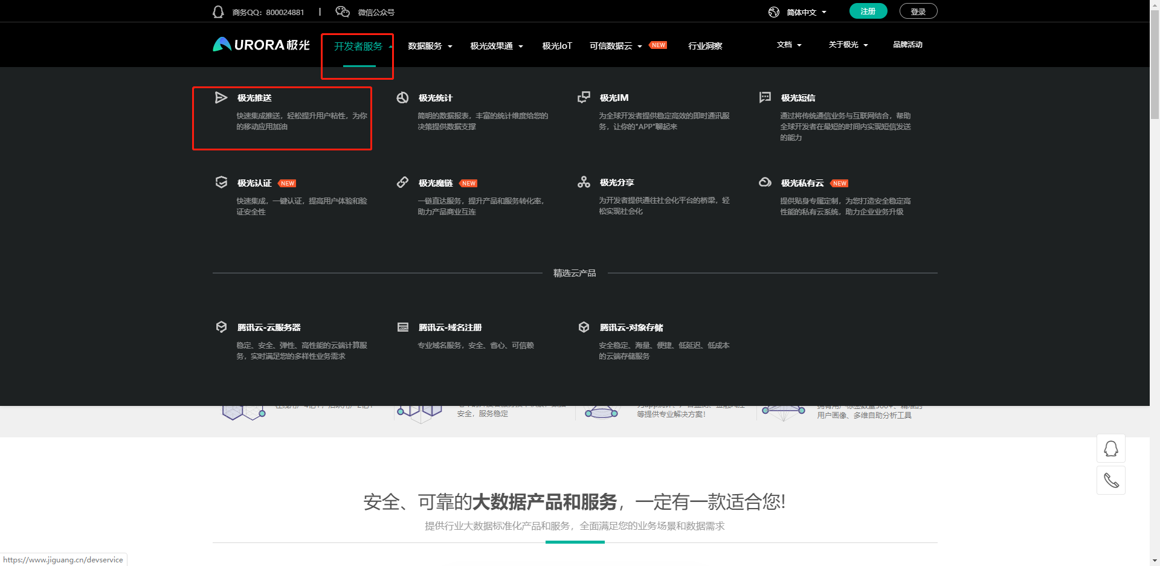
Task: Click the 登录 button
Action: (x=918, y=11)
